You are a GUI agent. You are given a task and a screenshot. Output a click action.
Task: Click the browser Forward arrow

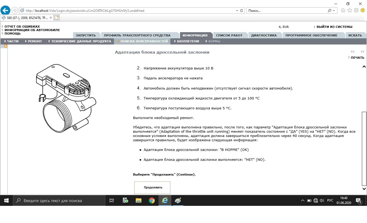tap(15, 11)
